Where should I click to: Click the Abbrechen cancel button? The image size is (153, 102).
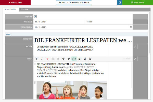coord(15,3)
